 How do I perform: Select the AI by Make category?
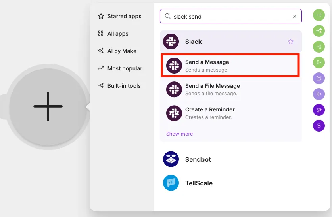117,51
